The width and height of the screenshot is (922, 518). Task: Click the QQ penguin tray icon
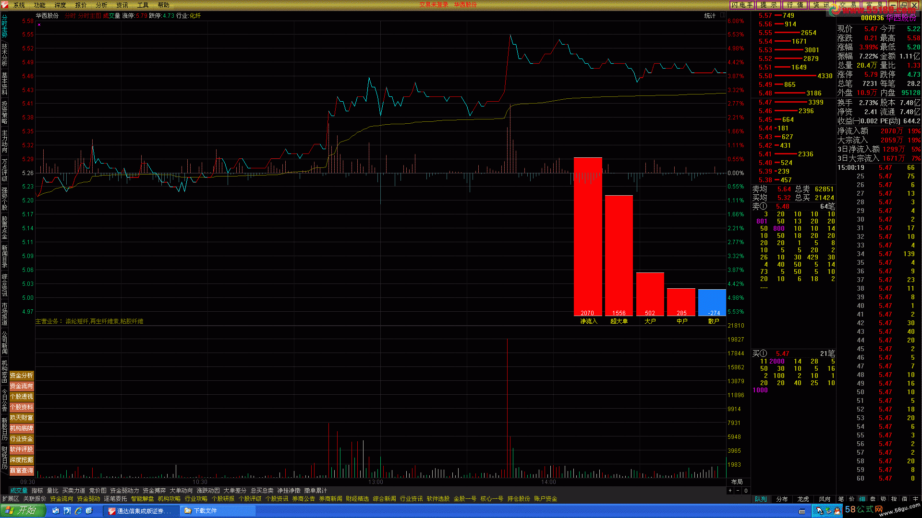[837, 511]
